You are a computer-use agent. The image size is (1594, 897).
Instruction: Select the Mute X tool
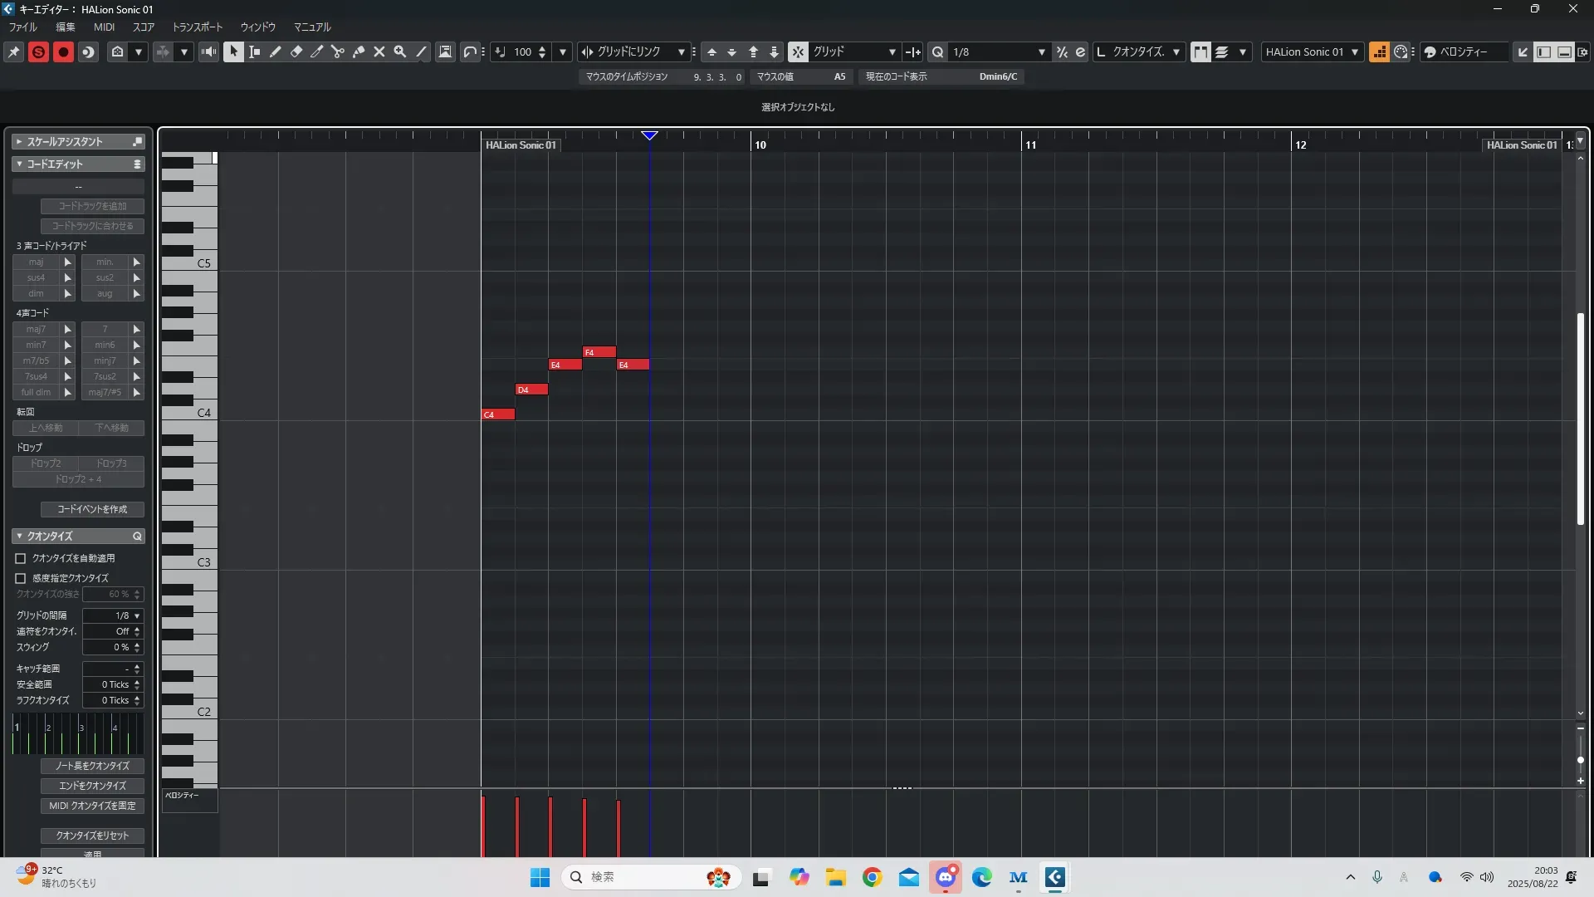tap(379, 51)
